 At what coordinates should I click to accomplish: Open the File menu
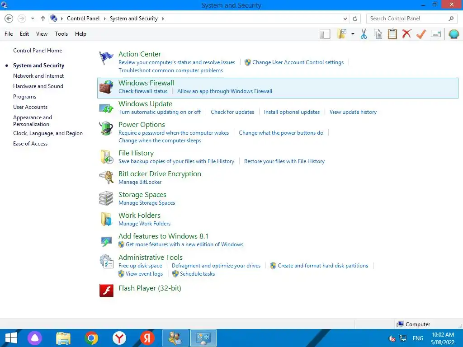tap(9, 34)
